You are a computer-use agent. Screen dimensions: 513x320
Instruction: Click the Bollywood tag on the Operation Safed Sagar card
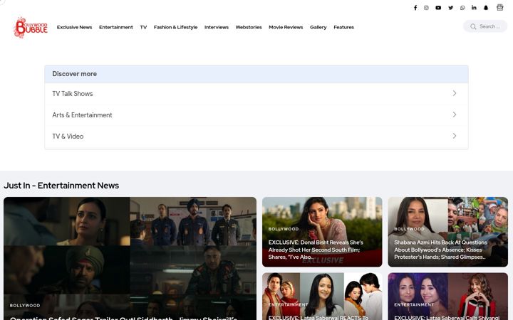tap(25, 305)
